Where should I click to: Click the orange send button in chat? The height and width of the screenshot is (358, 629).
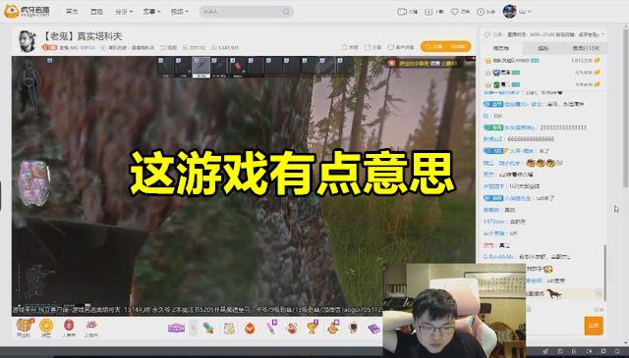(x=594, y=326)
